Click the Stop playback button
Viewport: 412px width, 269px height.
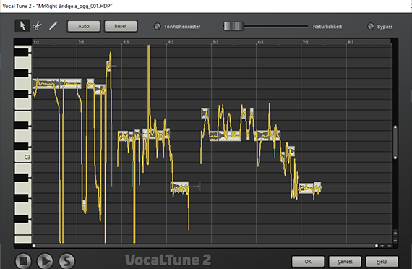pos(23,261)
